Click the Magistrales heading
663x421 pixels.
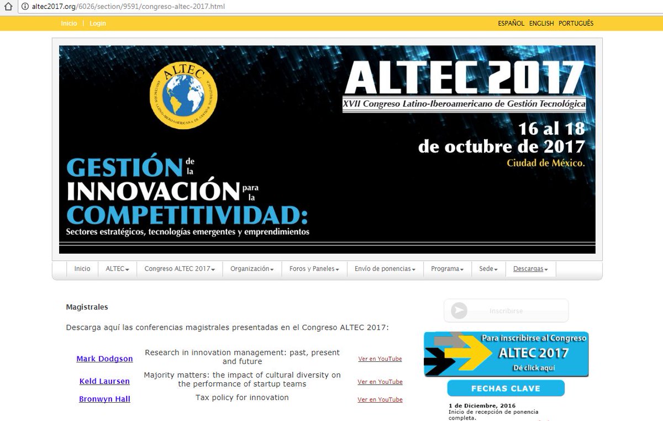[x=87, y=307]
